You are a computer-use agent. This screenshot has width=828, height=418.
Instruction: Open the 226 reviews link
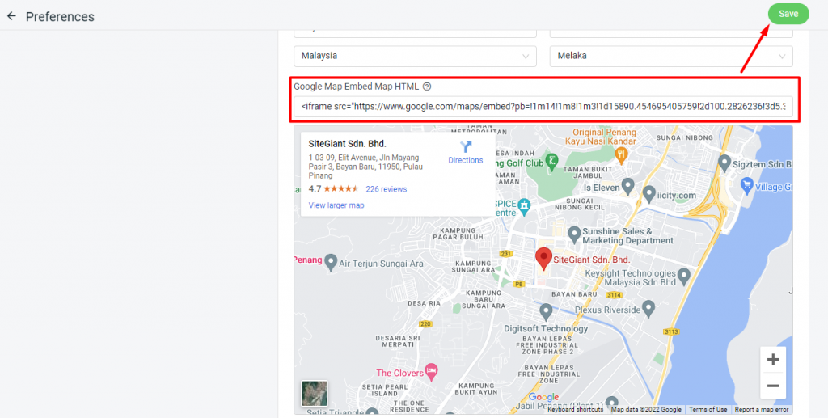tap(386, 189)
